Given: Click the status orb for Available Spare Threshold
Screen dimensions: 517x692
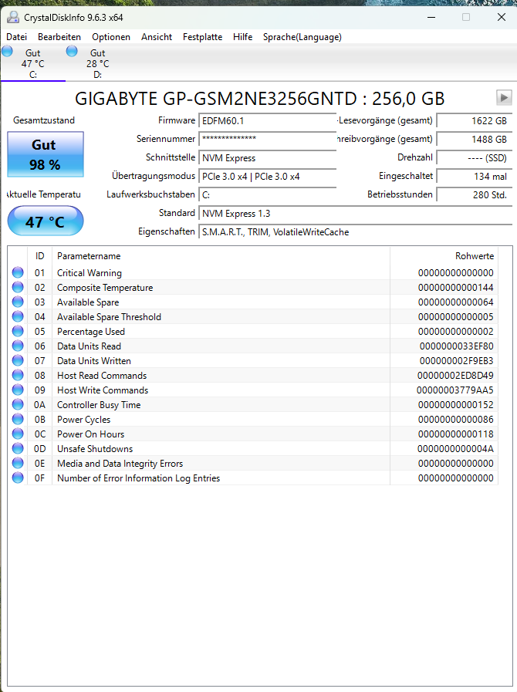Looking at the screenshot, I should 18,316.
